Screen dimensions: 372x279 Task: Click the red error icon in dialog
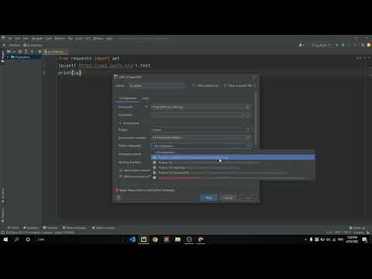pos(117,190)
